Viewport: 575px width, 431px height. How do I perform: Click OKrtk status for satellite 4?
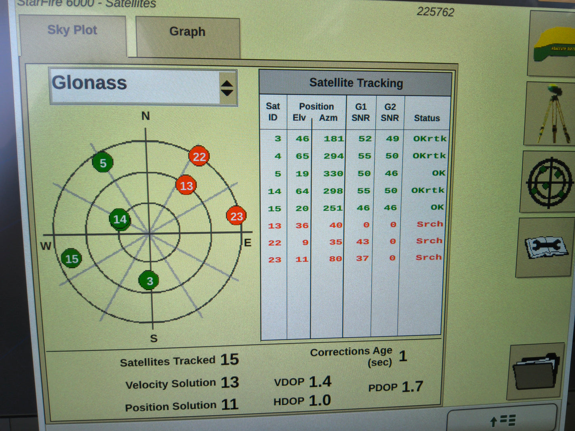(429, 155)
